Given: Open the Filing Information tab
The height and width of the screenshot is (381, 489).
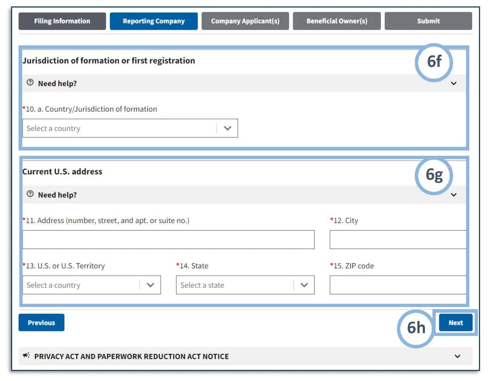Looking at the screenshot, I should click(x=62, y=21).
